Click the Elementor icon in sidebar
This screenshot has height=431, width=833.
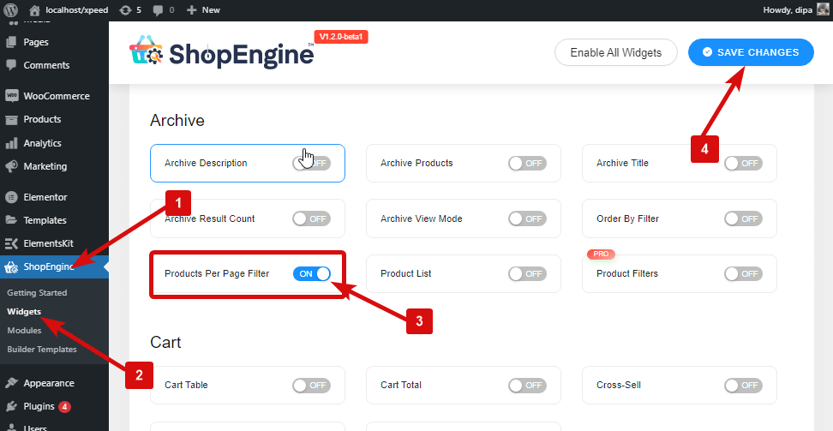(11, 197)
